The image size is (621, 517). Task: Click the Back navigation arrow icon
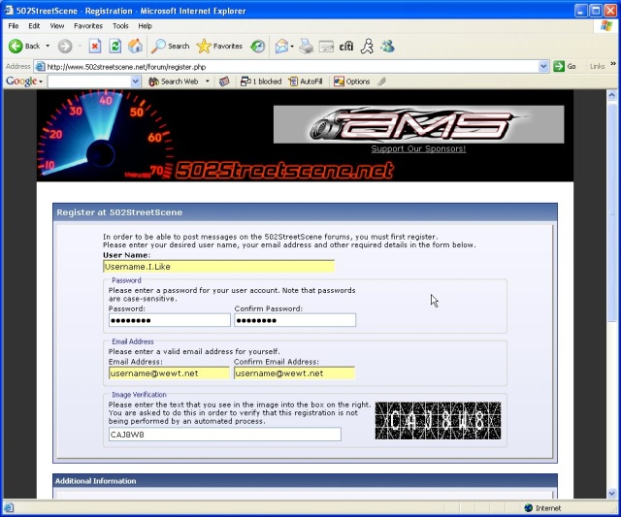pyautogui.click(x=16, y=46)
